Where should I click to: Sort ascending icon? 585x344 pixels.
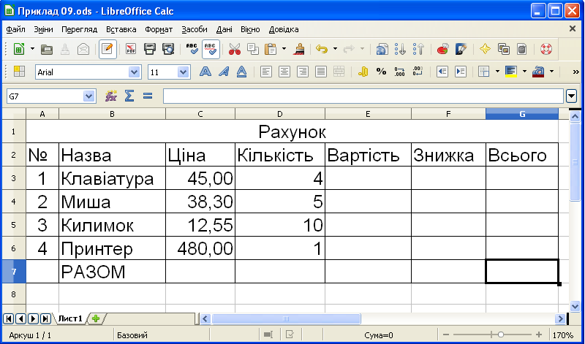pyautogui.click(x=401, y=49)
